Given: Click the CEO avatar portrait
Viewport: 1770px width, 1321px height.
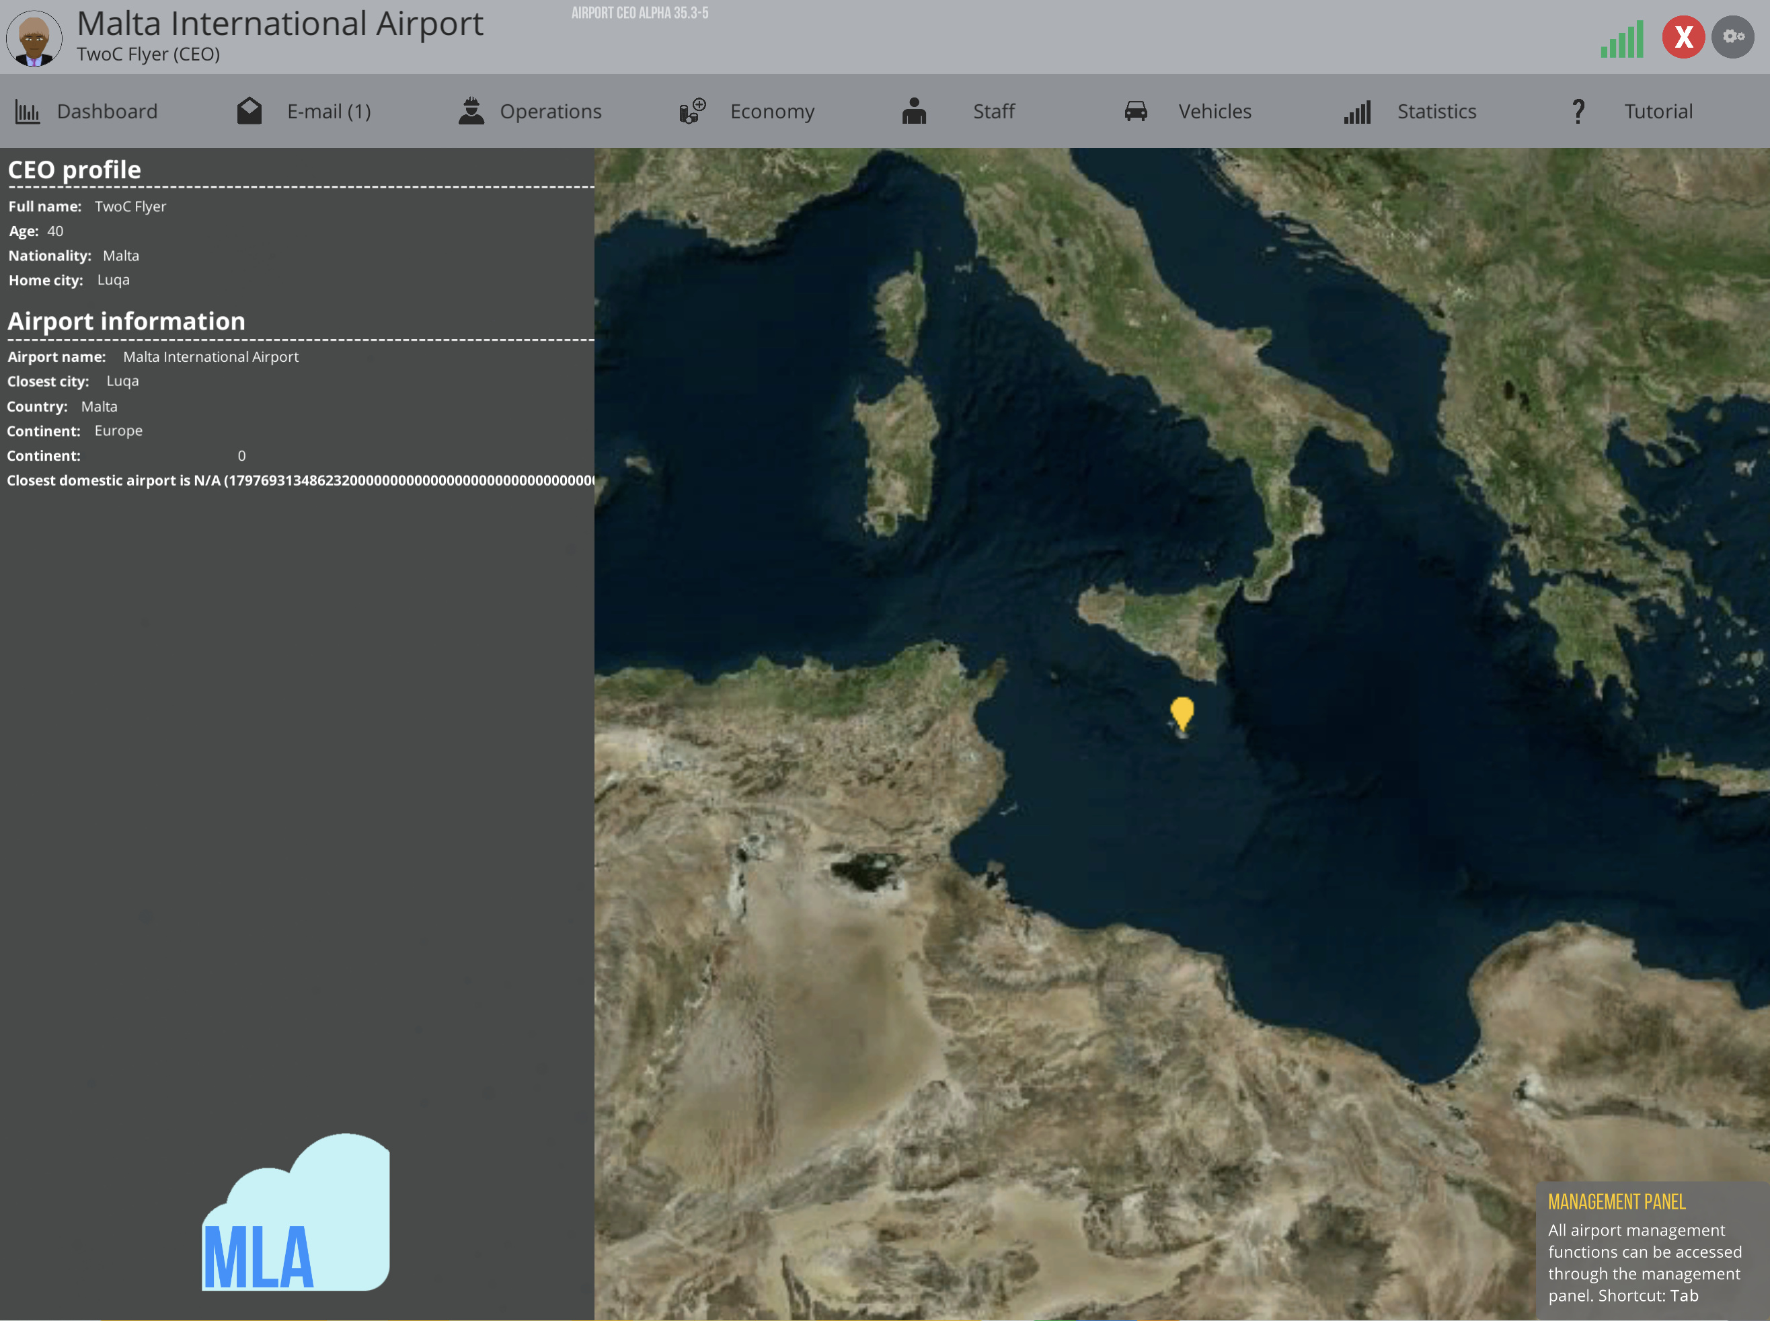Looking at the screenshot, I should click(34, 38).
